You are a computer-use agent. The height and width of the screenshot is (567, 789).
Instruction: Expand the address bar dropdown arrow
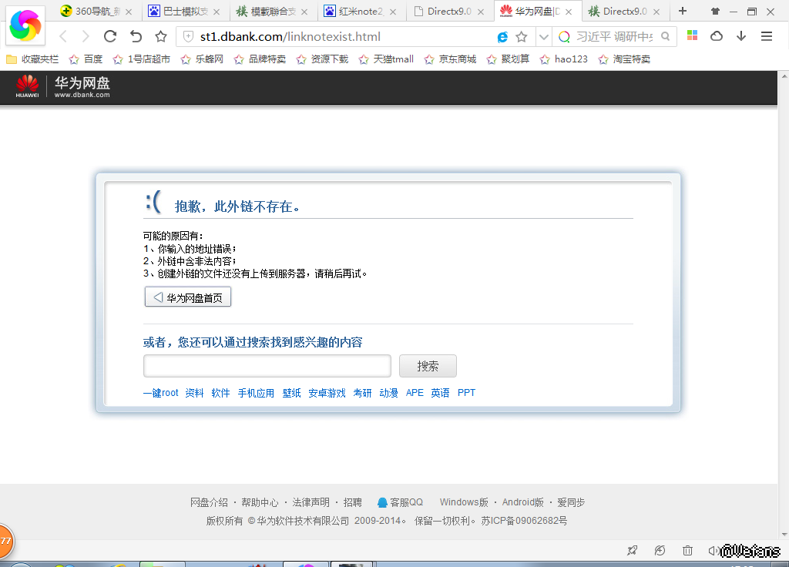click(x=542, y=36)
